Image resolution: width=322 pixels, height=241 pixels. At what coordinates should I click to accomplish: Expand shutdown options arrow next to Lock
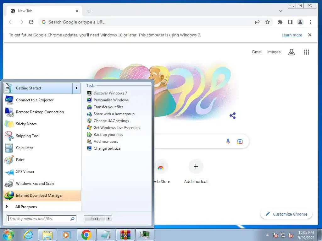click(x=108, y=219)
